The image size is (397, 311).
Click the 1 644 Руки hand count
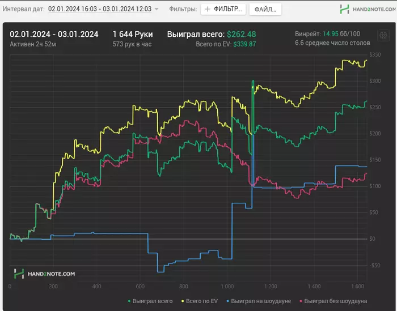[133, 34]
